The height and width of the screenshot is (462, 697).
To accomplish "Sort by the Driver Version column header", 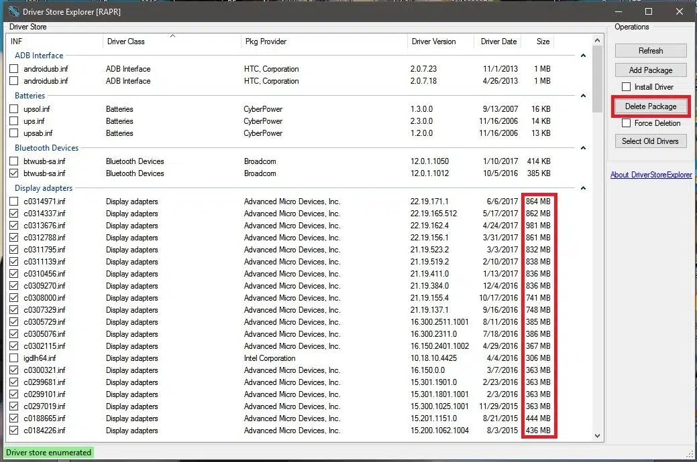I will tap(440, 42).
